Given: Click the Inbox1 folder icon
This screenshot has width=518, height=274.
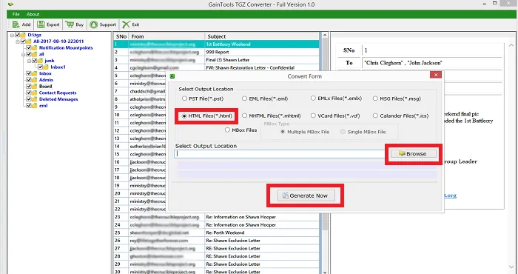Looking at the screenshot, I should pyautogui.click(x=46, y=67).
